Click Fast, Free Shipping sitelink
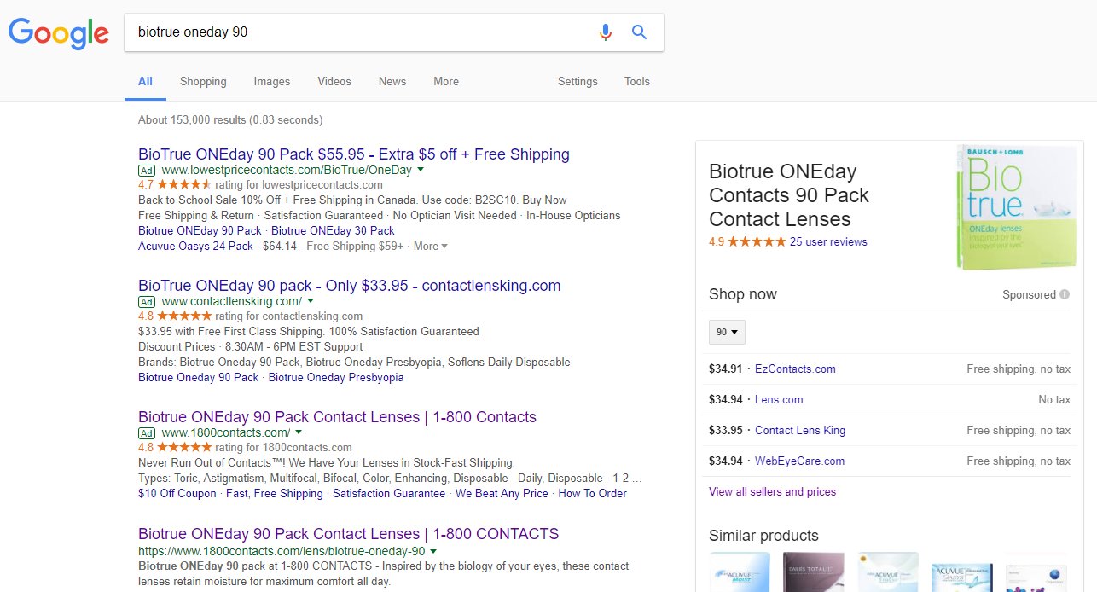This screenshot has width=1097, height=592. [275, 494]
